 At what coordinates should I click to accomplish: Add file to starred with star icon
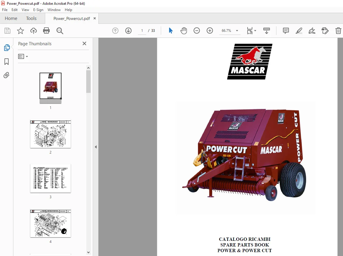pos(20,31)
